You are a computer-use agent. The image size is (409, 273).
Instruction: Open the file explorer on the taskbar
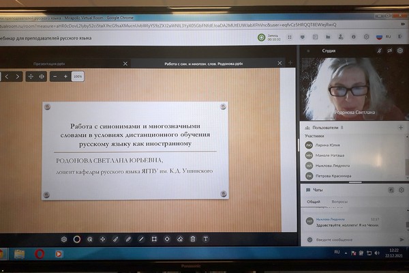[19, 254]
